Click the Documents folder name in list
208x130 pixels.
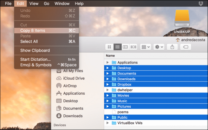127,74
